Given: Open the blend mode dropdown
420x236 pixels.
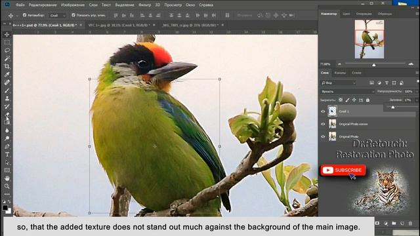Looking at the screenshot, I should tap(347, 92).
